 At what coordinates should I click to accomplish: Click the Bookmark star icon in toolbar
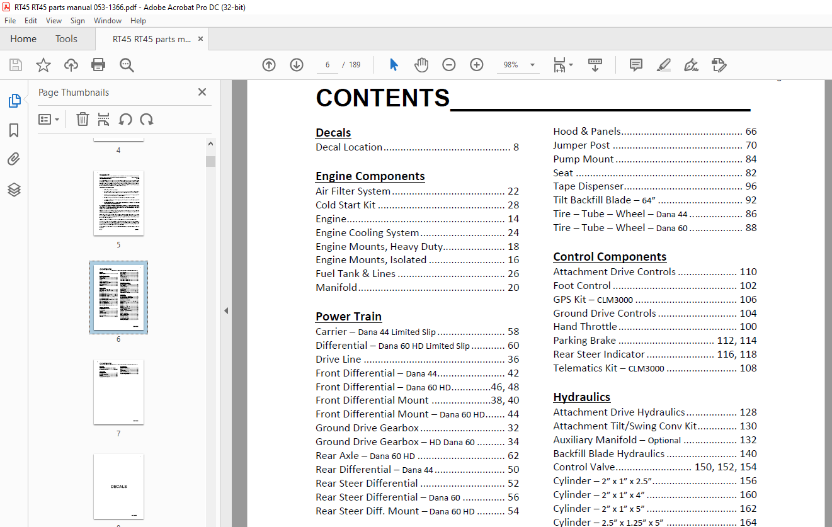pos(43,65)
